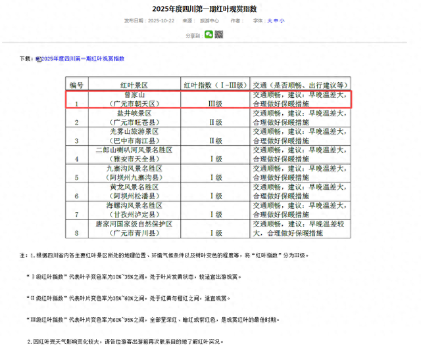Click the source text 旅游中心
This screenshot has height=350, width=421.
[x=209, y=20]
